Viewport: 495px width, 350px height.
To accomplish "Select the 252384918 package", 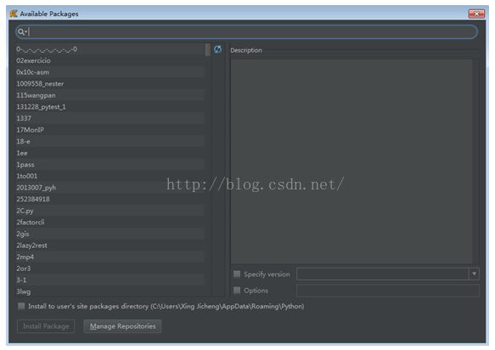I will click(x=110, y=199).
